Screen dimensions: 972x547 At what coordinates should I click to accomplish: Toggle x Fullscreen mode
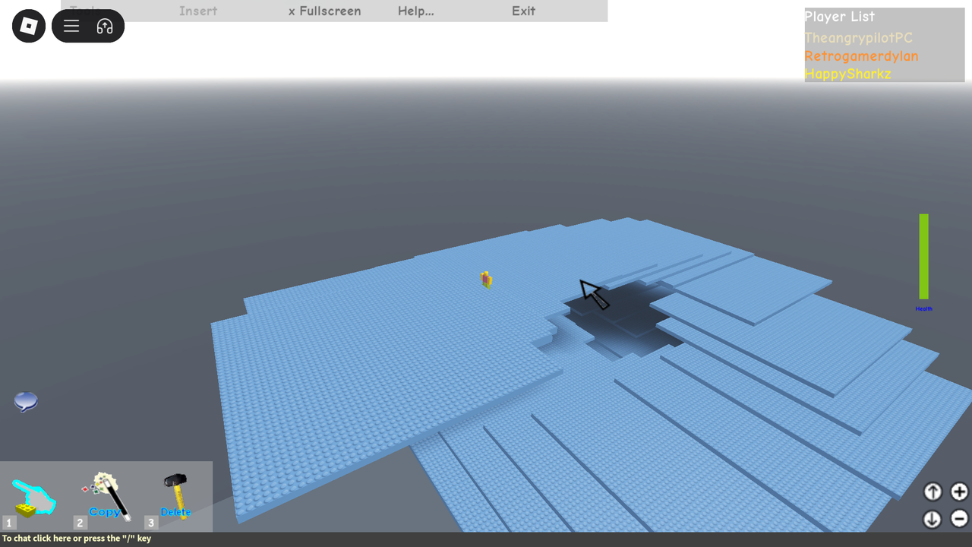tap(325, 11)
